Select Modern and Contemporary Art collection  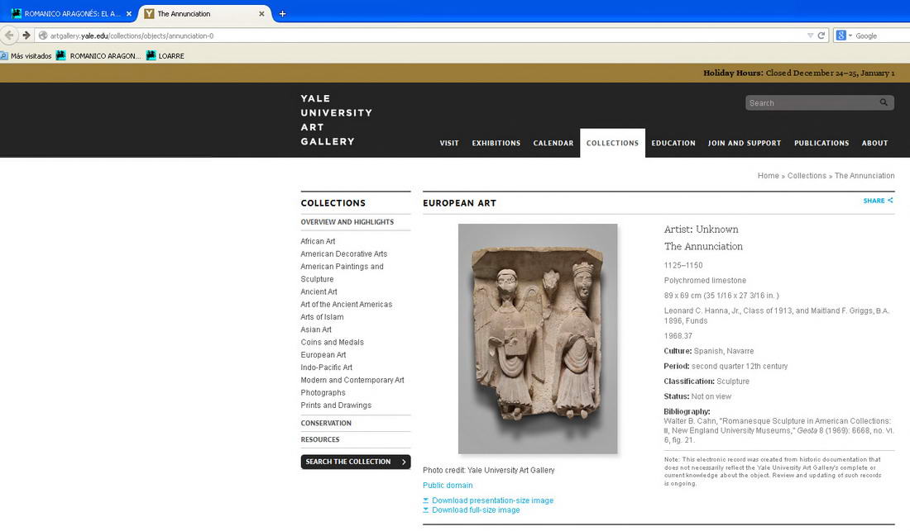point(352,380)
